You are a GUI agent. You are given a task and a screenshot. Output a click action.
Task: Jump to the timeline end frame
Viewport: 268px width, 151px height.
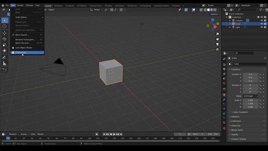(x=121, y=134)
